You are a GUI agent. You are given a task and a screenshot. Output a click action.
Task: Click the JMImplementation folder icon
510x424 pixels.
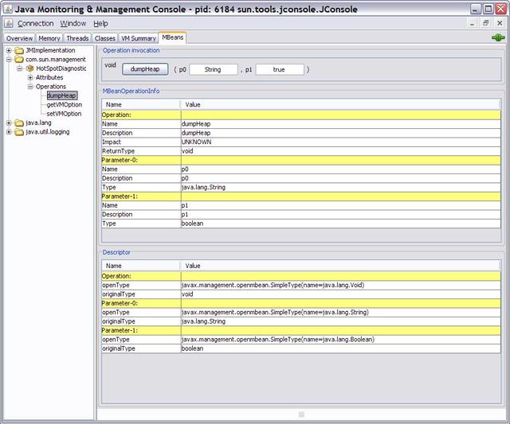tap(19, 51)
